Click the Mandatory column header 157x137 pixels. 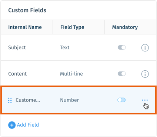point(125,27)
